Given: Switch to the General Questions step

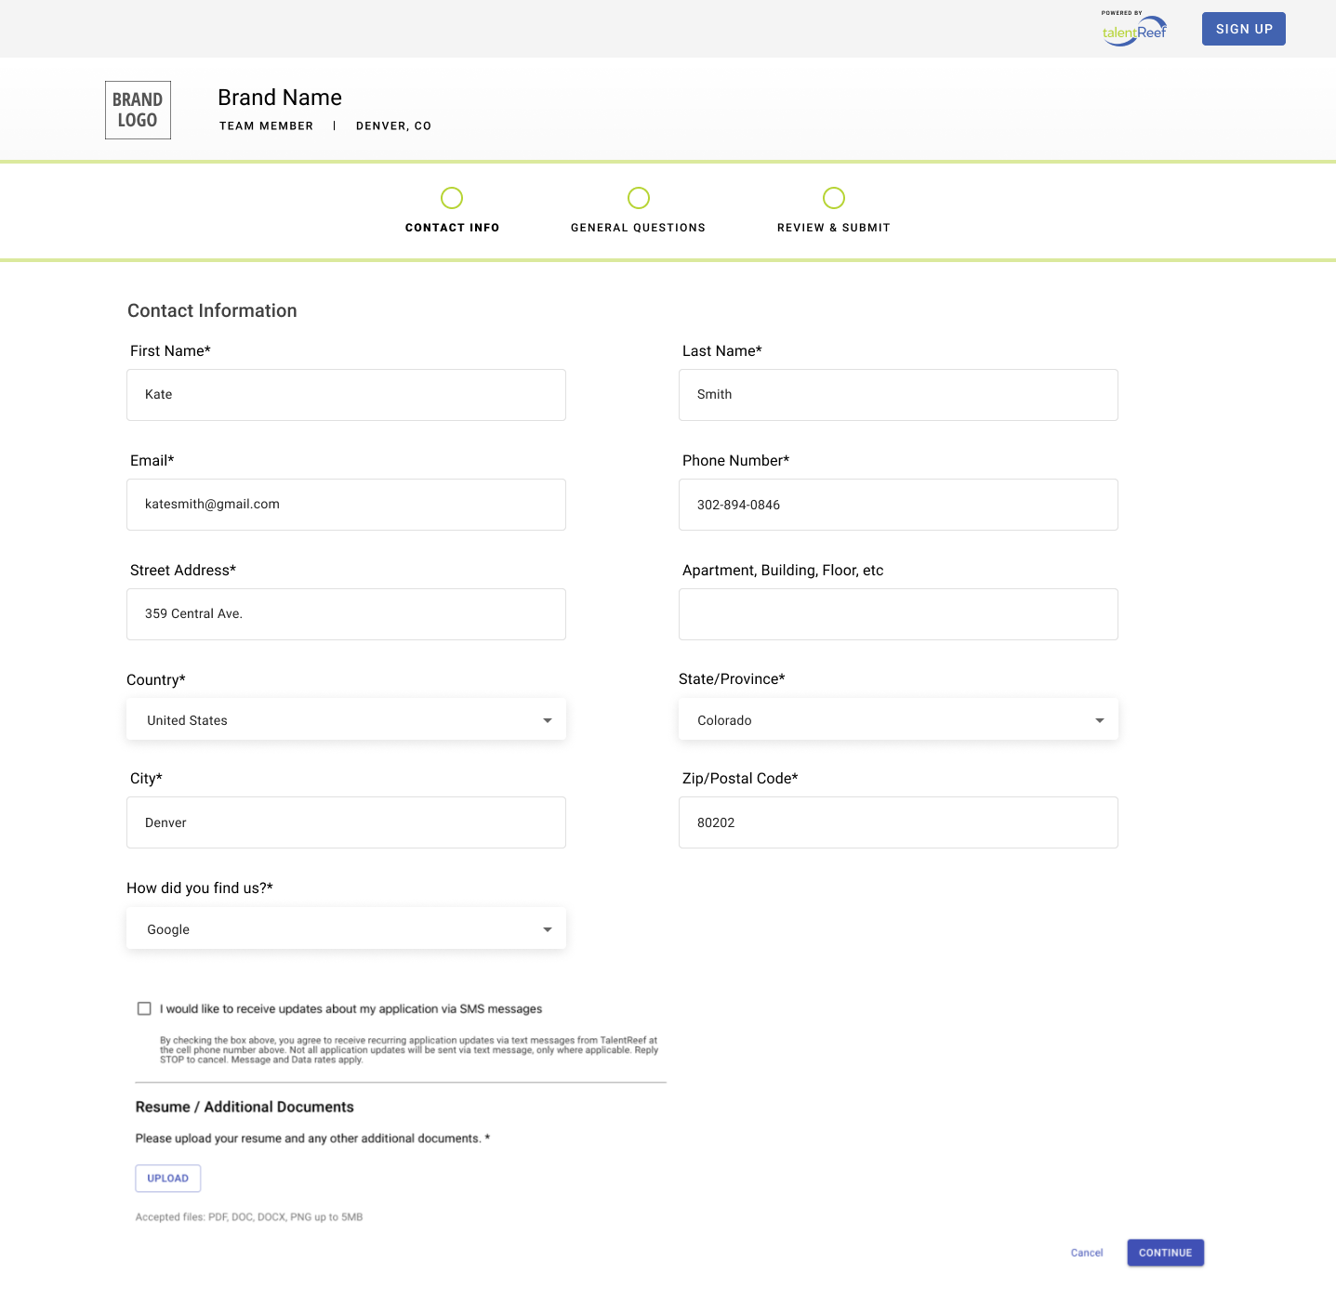Looking at the screenshot, I should (x=638, y=227).
